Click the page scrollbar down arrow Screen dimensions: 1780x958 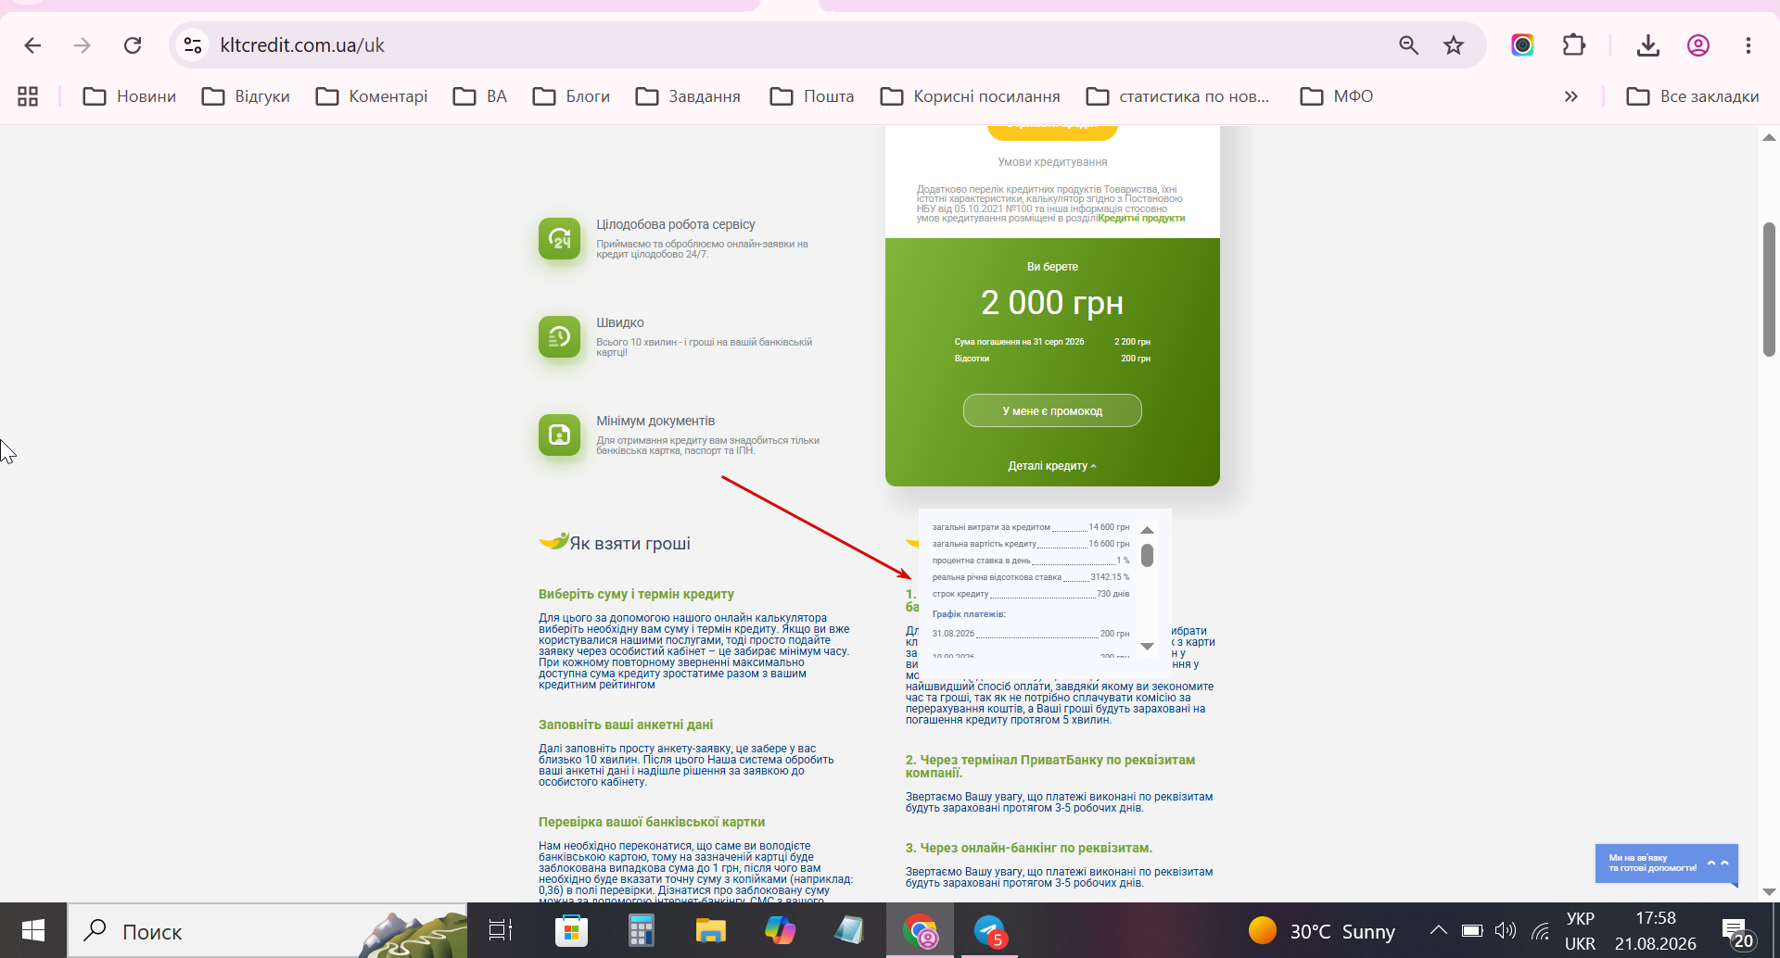pyautogui.click(x=1769, y=891)
